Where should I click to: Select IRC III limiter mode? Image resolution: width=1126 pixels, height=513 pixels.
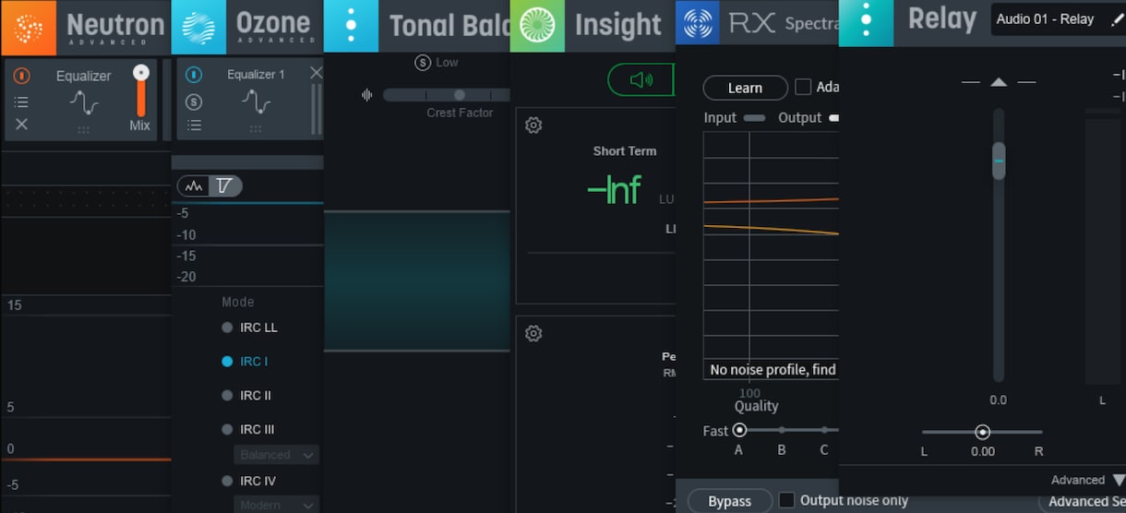tap(248, 429)
